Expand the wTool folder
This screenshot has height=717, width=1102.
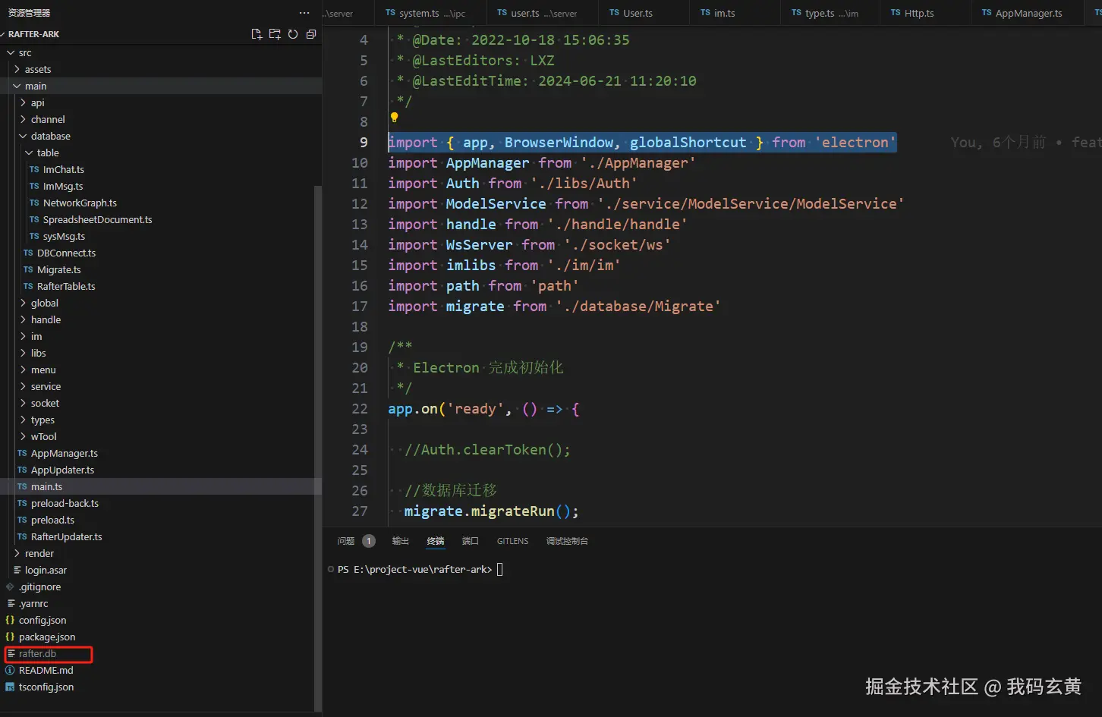[x=23, y=436]
